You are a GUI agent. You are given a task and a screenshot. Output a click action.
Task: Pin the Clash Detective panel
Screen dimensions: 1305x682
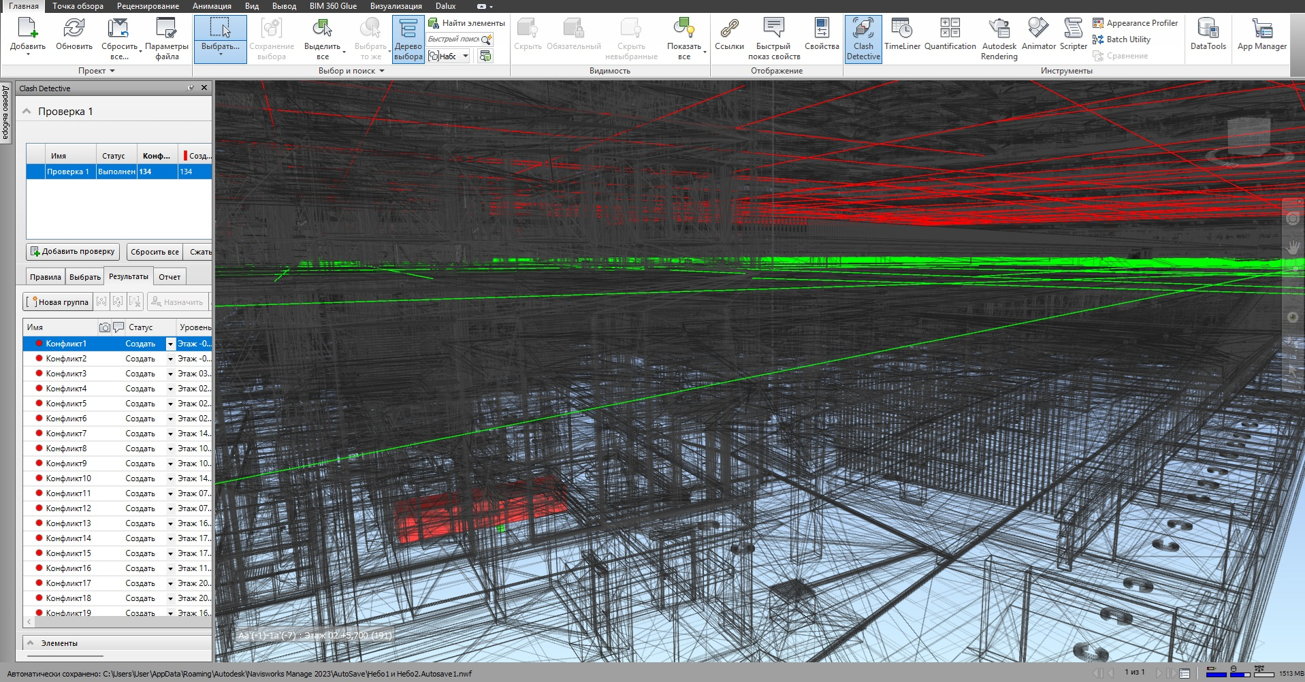click(x=190, y=88)
